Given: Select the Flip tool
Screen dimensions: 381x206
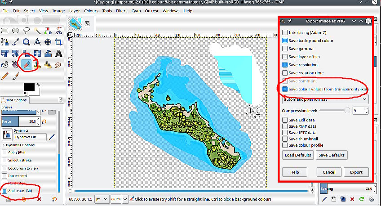Looking at the screenshot, I should (x=37, y=53).
